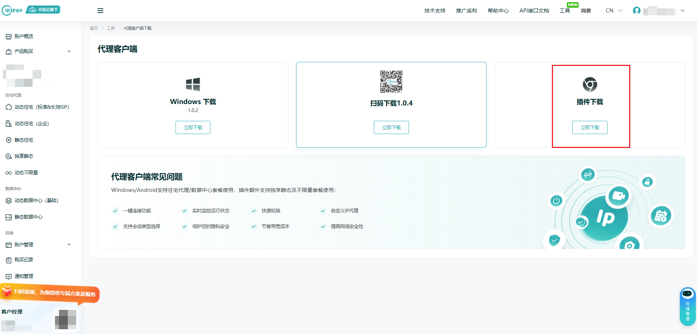
Task: Click the user avatar icon in header
Action: [637, 11]
